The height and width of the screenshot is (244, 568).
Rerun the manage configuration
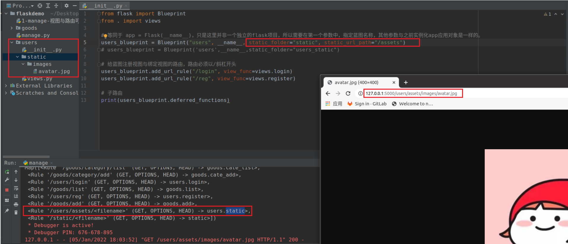7,172
